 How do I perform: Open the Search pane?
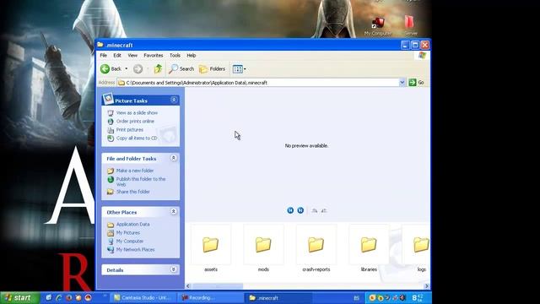tap(181, 69)
